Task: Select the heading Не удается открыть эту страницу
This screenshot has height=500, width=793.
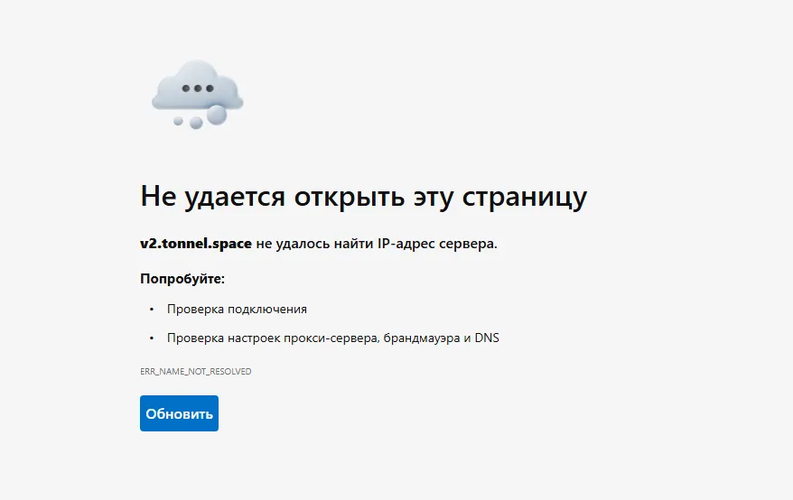Action: tap(364, 196)
